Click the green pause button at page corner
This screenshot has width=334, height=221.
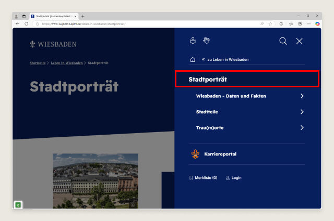click(x=18, y=205)
